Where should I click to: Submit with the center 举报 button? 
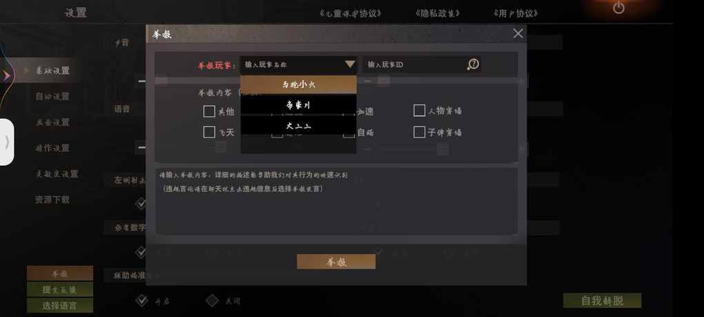tap(336, 262)
